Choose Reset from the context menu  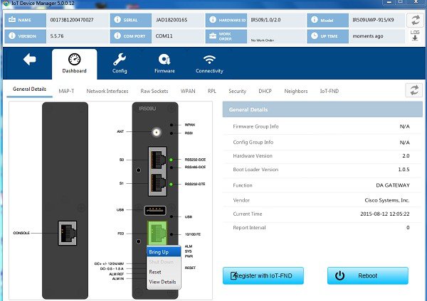164,272
